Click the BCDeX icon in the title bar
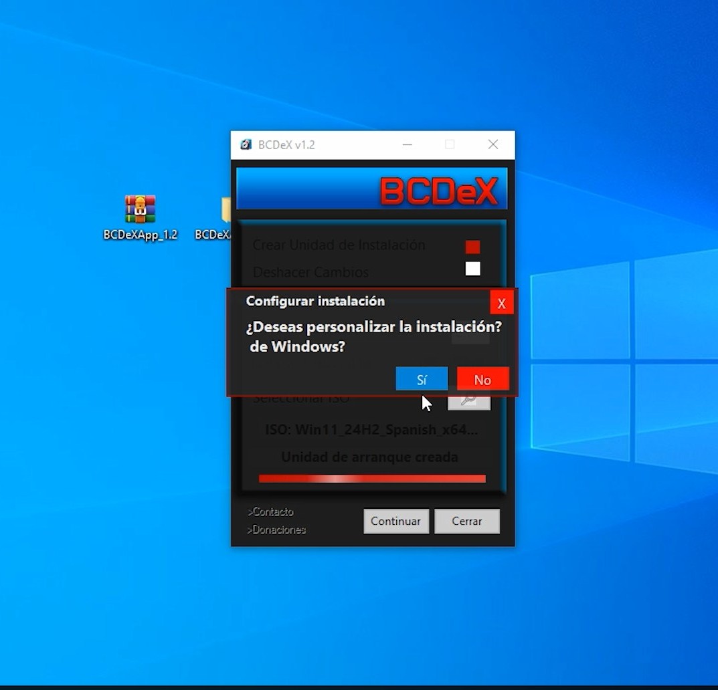This screenshot has height=690, width=718. pos(246,144)
